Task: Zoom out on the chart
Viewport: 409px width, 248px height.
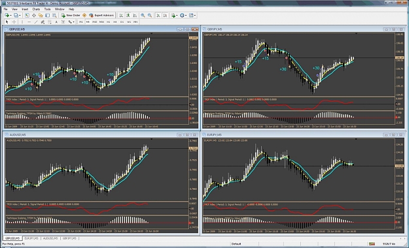Action: click(x=150, y=16)
